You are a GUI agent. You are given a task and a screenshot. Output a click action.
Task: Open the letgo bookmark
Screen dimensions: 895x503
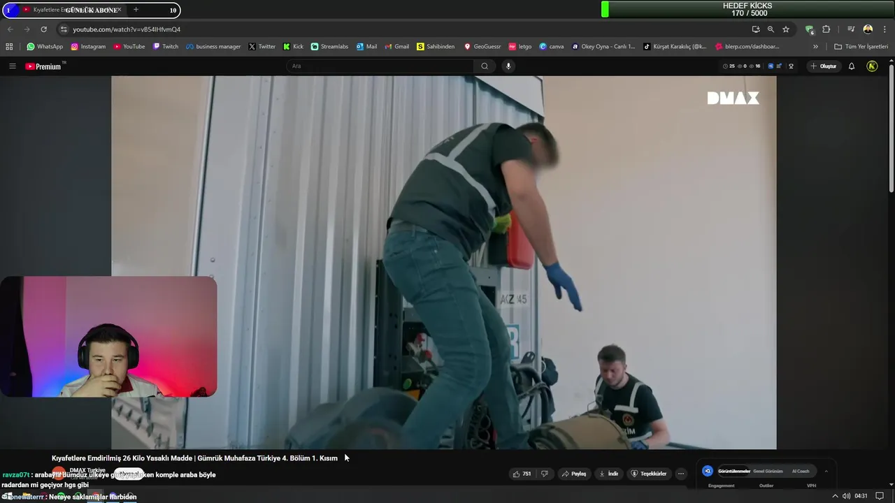[x=520, y=47]
